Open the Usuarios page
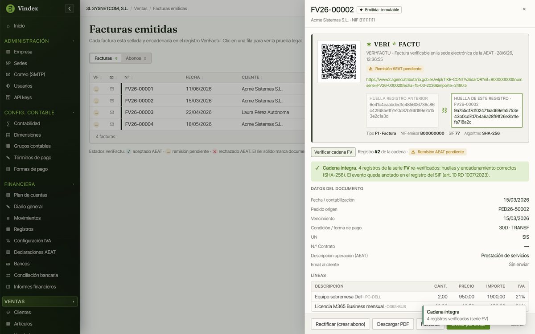The image size is (535, 334). tap(23, 86)
